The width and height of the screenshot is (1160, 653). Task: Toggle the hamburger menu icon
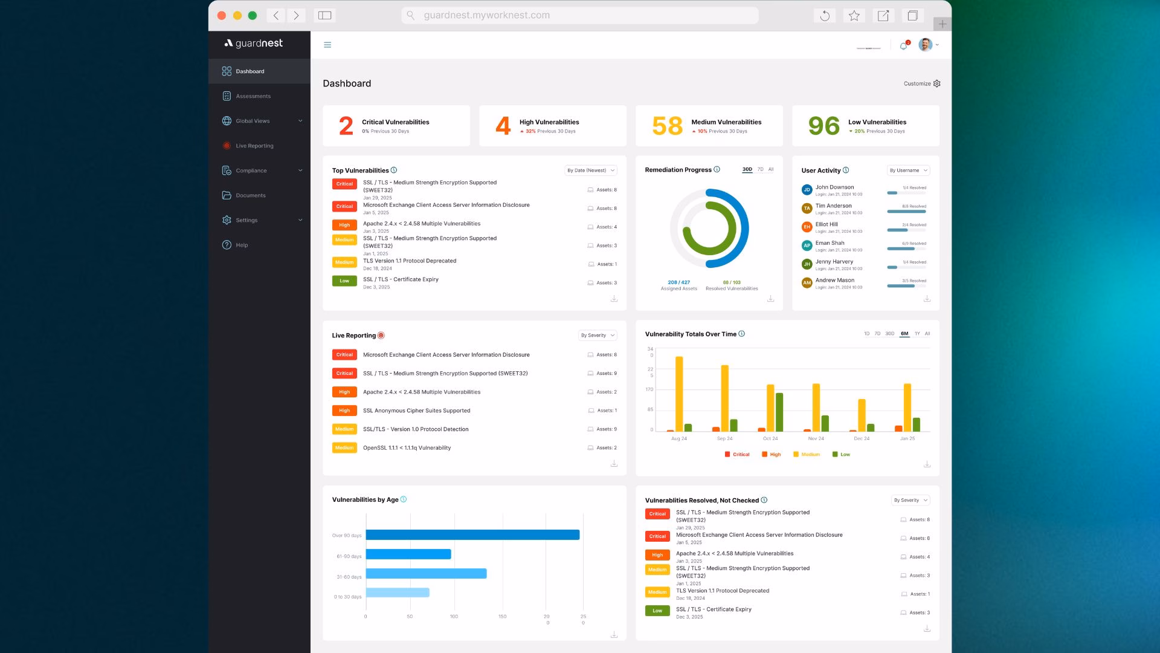[x=327, y=45]
